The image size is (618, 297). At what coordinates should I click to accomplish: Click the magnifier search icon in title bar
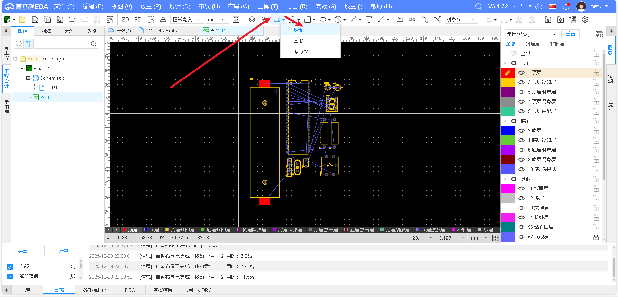coord(479,6)
